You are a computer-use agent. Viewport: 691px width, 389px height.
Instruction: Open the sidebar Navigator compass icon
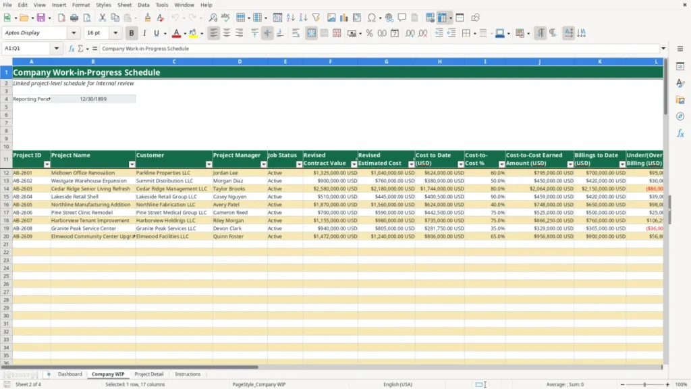coord(680,116)
